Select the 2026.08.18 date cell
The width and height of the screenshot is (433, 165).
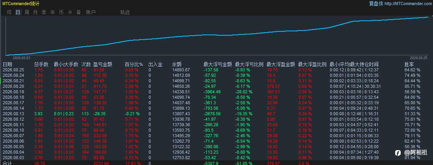coord(13,97)
